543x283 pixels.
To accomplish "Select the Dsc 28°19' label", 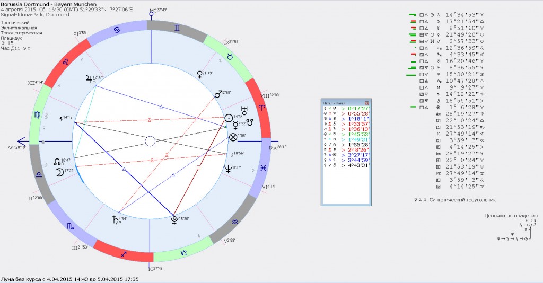I will pyautogui.click(x=278, y=147).
